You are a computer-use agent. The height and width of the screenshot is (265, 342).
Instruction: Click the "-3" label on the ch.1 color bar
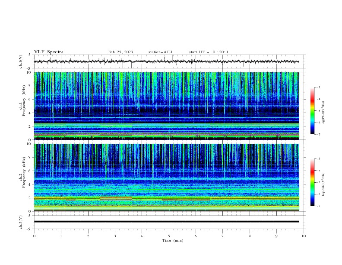318,87
